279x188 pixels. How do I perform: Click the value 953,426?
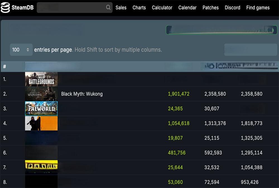(250, 182)
